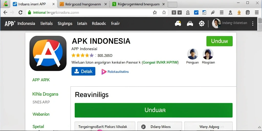Screen dimensions: 262x131
Task: Open the APP APK sidebar link
Action: coord(41,80)
